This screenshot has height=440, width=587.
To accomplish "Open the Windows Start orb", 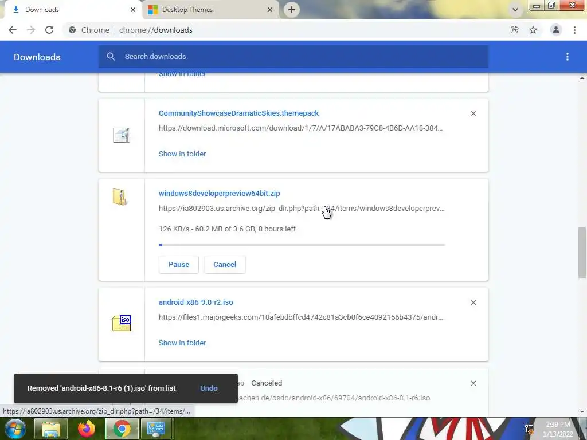I will tap(15, 429).
